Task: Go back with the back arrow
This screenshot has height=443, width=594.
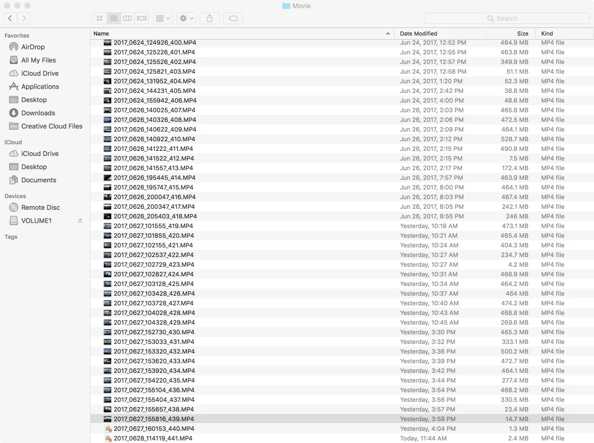Action: point(10,18)
